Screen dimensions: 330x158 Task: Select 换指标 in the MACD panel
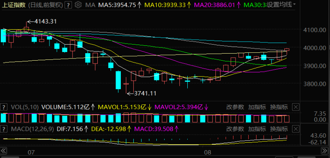[x=279, y=129]
